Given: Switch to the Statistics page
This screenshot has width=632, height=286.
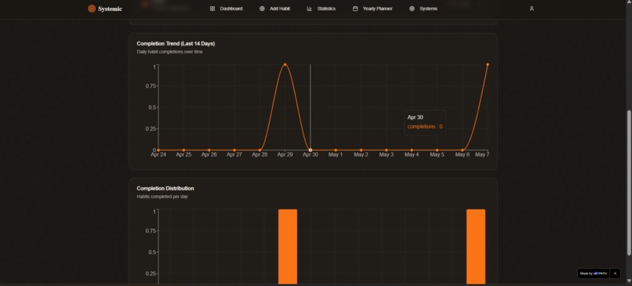Looking at the screenshot, I should (x=326, y=9).
